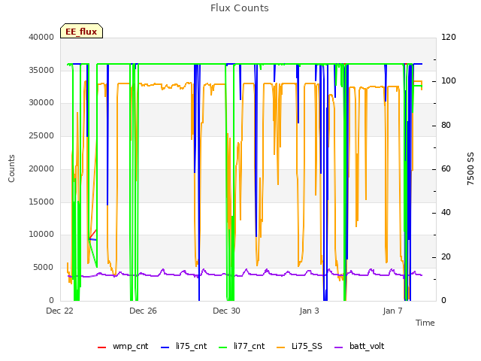Image resolution: width=481 pixels, height=361 pixels.
Task: Click the Counts left axis label
Action: tap(11, 168)
